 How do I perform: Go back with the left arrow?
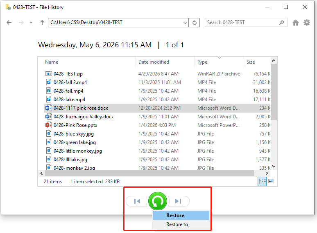click(9, 22)
